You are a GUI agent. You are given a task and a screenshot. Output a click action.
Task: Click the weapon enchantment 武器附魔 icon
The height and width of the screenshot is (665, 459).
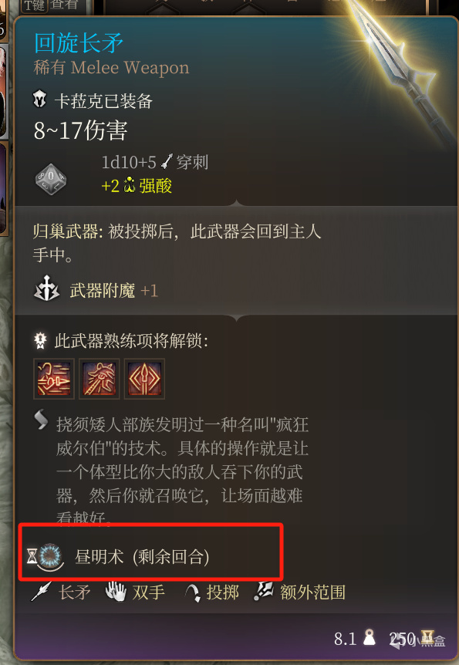(x=46, y=289)
